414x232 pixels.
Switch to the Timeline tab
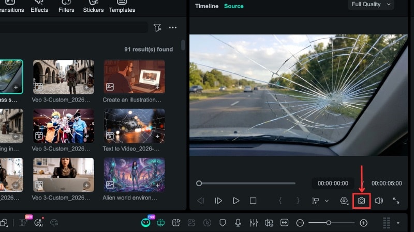[x=206, y=6]
